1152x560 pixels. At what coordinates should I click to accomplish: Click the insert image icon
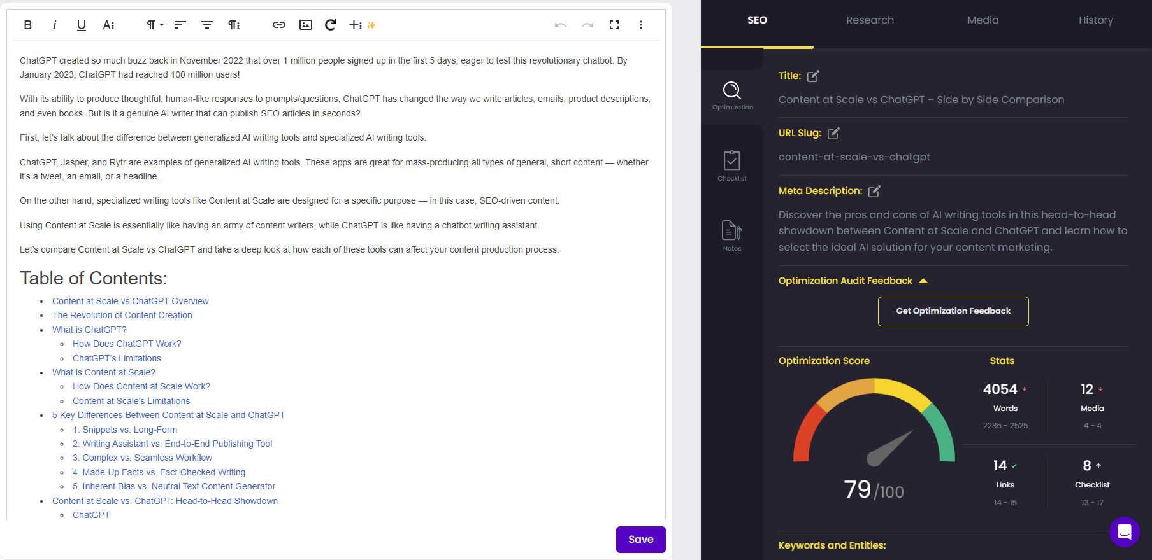point(306,25)
